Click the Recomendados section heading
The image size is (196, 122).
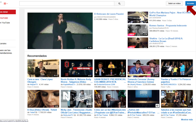(37, 56)
